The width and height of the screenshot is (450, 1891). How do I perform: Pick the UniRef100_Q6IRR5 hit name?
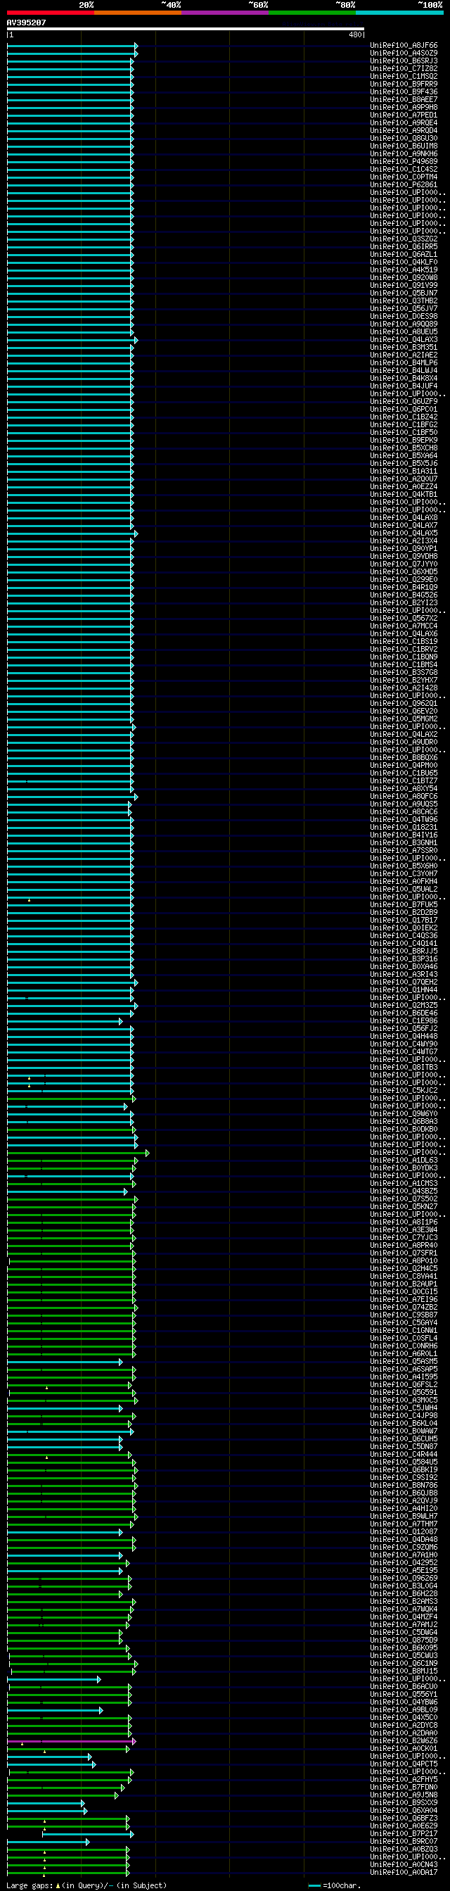404,246
